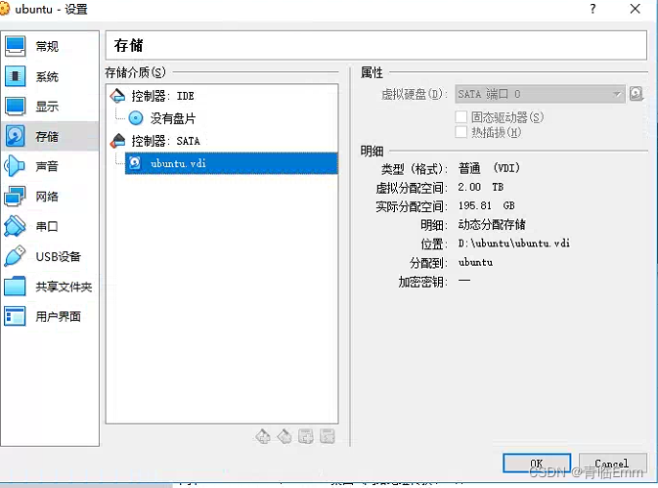
Task: Open the 声音 (Audio) settings page
Action: [x=50, y=166]
